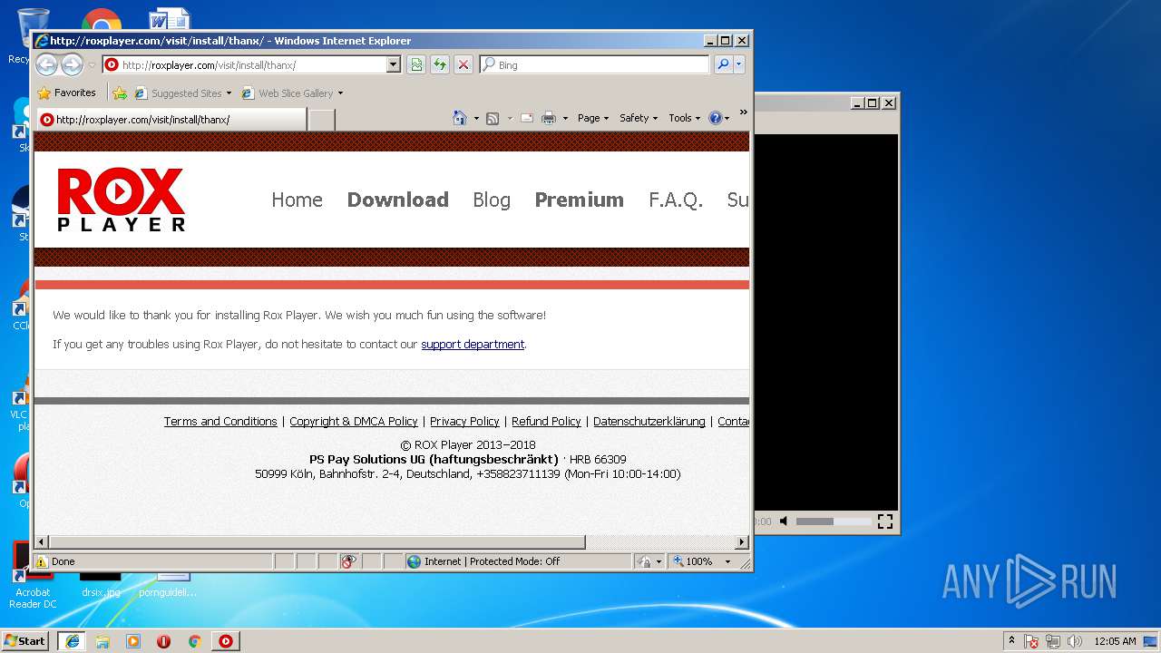This screenshot has width=1161, height=653.
Task: Open the search provider dropdown arrow
Action: tap(739, 64)
